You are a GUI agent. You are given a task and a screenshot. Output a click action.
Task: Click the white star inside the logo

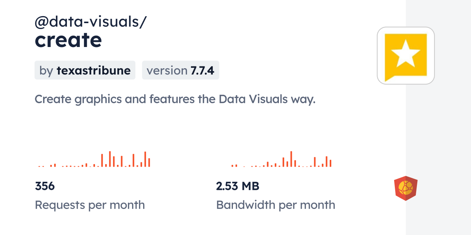pyautogui.click(x=406, y=53)
